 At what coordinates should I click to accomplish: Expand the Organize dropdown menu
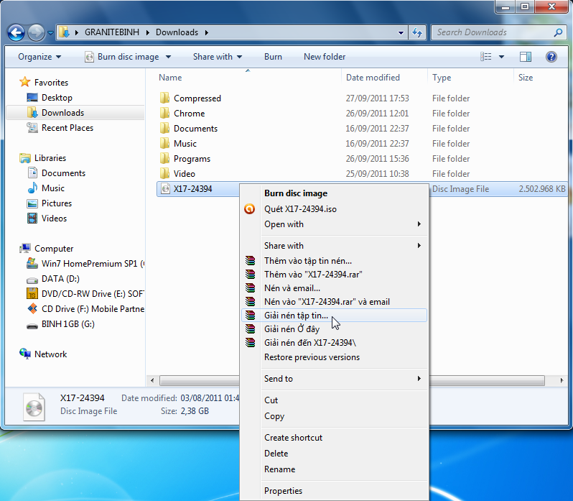click(x=39, y=57)
